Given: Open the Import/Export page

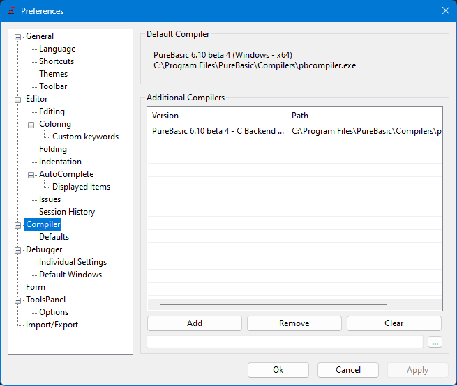Looking at the screenshot, I should click(x=52, y=325).
